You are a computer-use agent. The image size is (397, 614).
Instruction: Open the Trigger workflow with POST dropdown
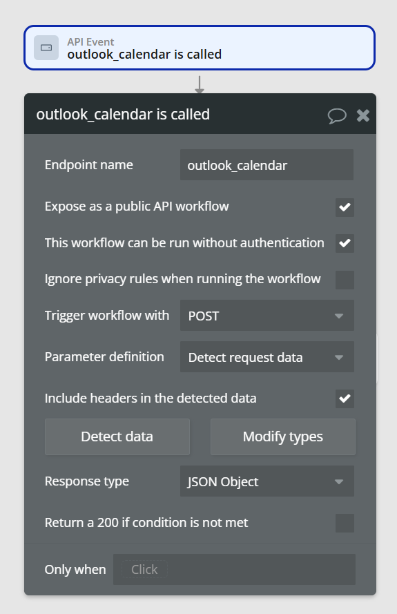click(x=267, y=316)
